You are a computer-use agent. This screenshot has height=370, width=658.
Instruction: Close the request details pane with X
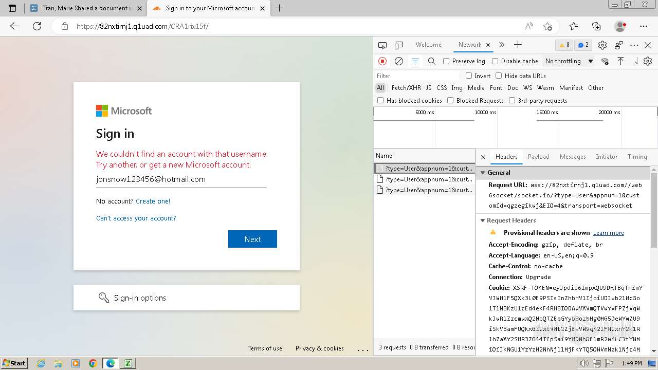point(483,157)
